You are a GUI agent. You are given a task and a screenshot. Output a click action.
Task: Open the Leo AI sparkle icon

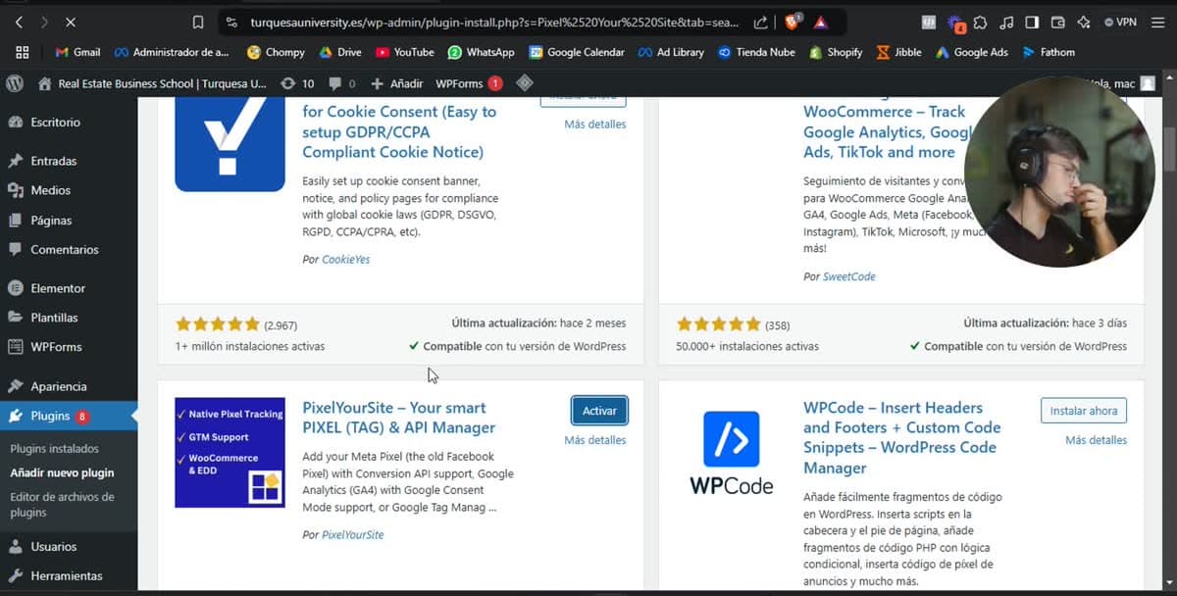[1084, 22]
